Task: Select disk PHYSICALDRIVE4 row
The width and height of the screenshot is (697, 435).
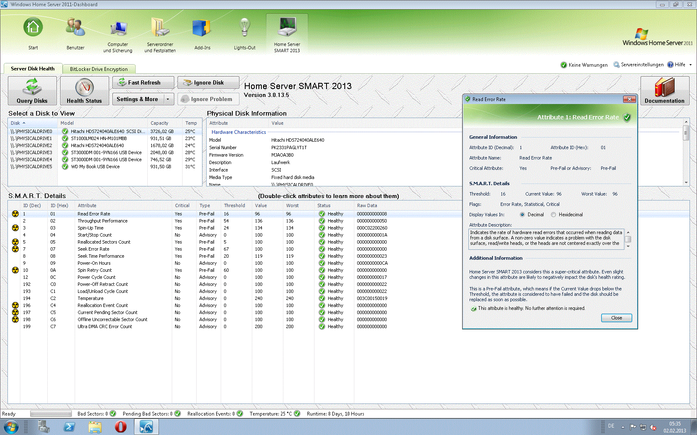Action: click(105, 159)
